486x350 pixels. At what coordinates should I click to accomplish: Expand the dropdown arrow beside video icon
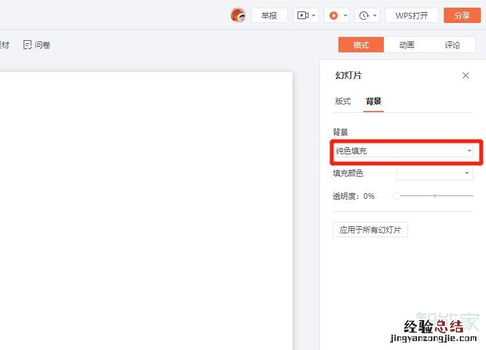(313, 15)
